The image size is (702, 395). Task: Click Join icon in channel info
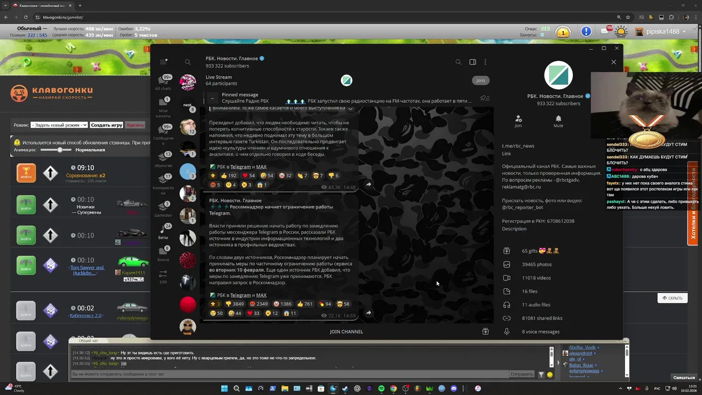tap(518, 121)
